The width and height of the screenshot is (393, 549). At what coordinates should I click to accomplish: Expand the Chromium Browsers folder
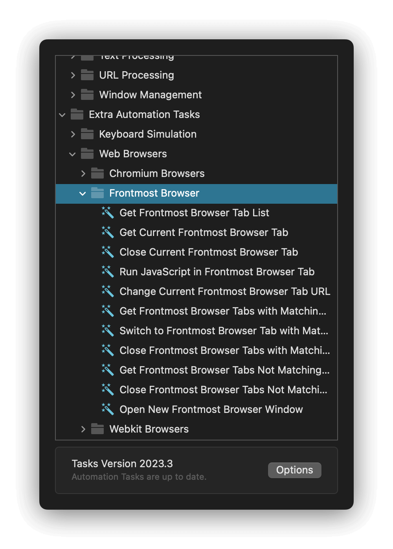click(83, 173)
